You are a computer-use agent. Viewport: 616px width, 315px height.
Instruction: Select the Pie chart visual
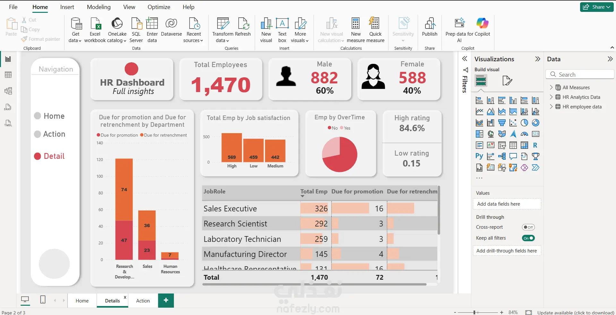coord(524,123)
